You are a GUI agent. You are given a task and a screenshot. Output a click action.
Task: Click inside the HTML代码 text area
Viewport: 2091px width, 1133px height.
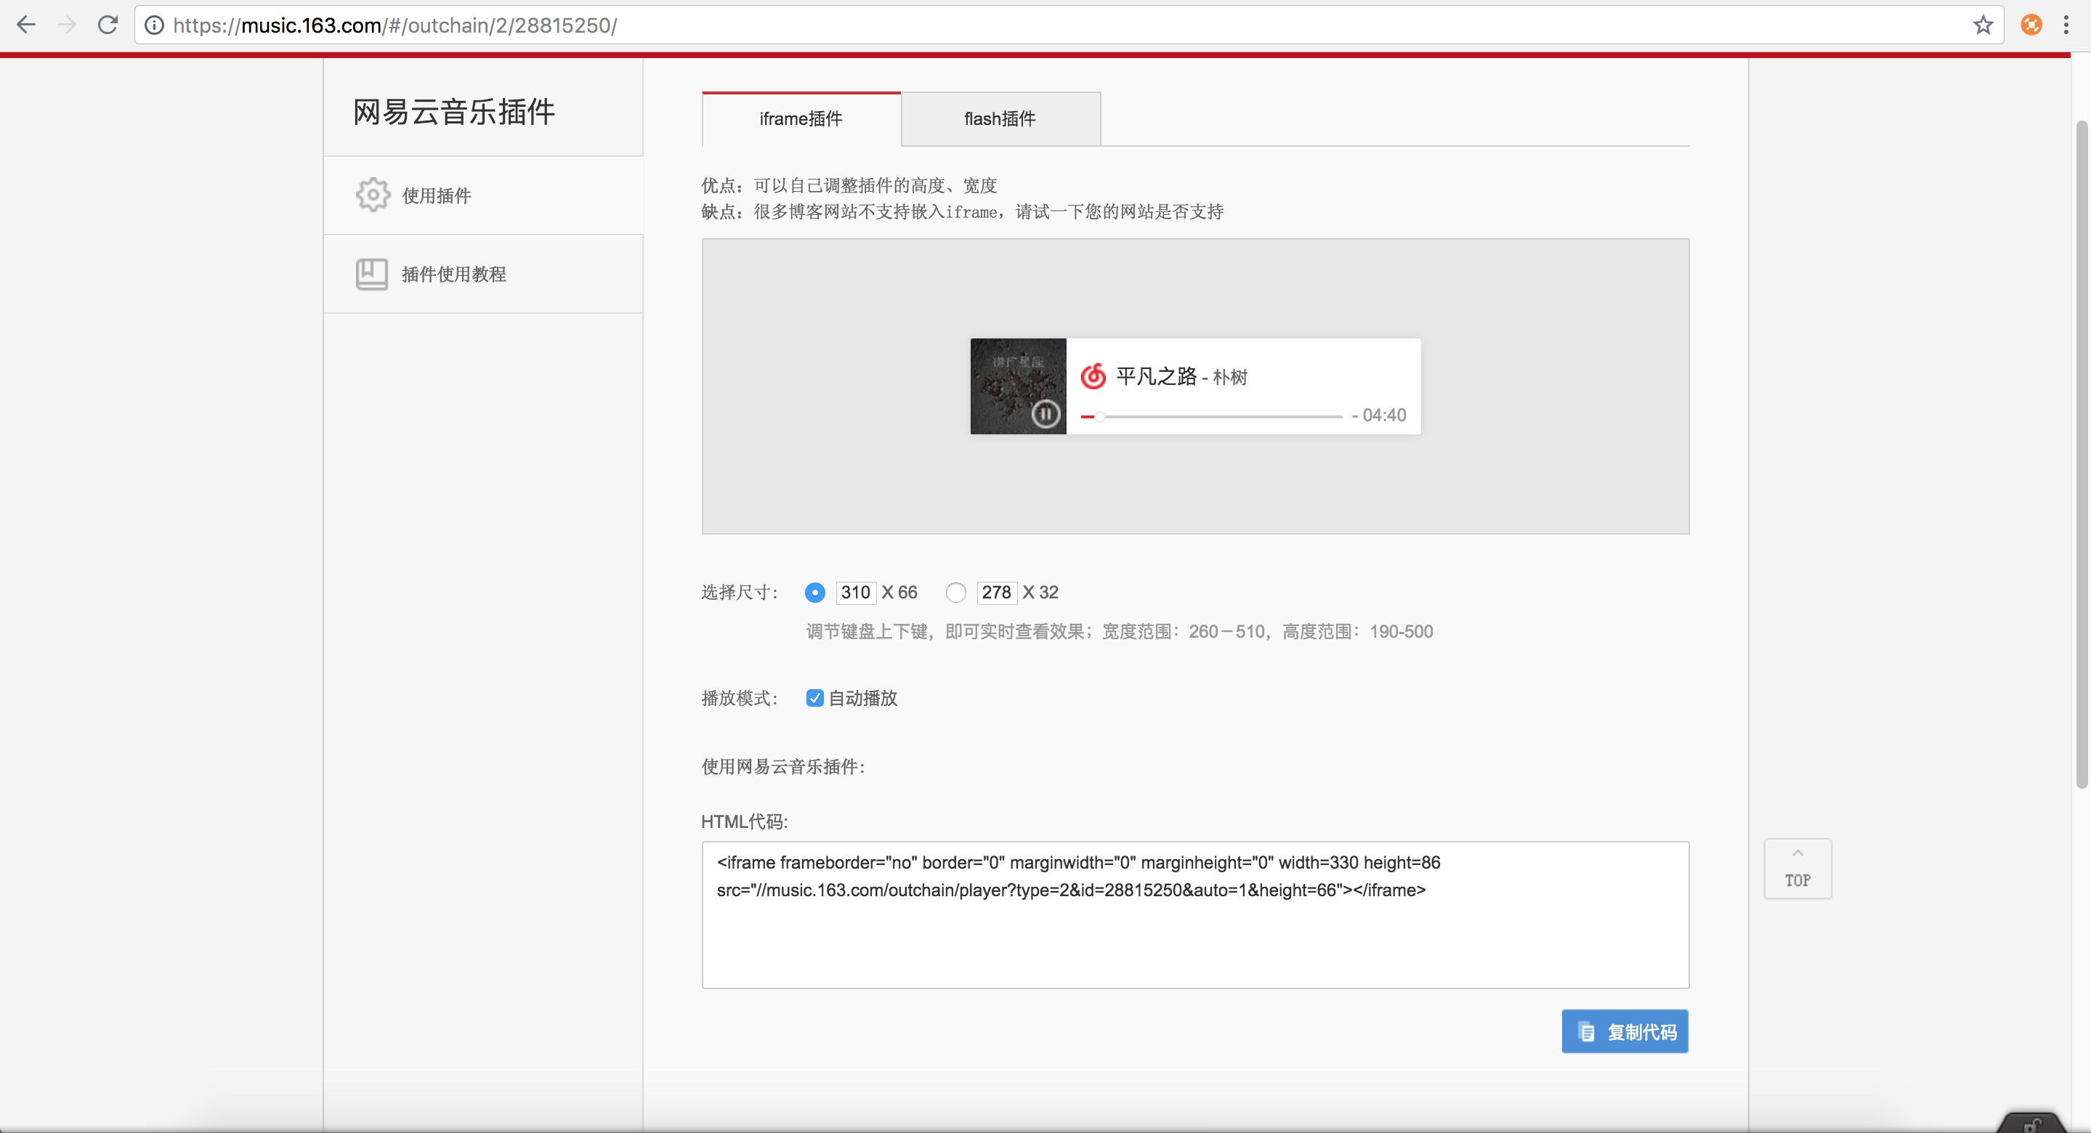1196,914
